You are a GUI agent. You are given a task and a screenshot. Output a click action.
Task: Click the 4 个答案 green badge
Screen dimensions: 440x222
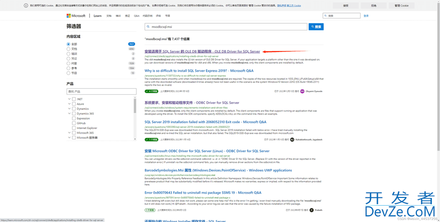pyautogui.click(x=152, y=91)
